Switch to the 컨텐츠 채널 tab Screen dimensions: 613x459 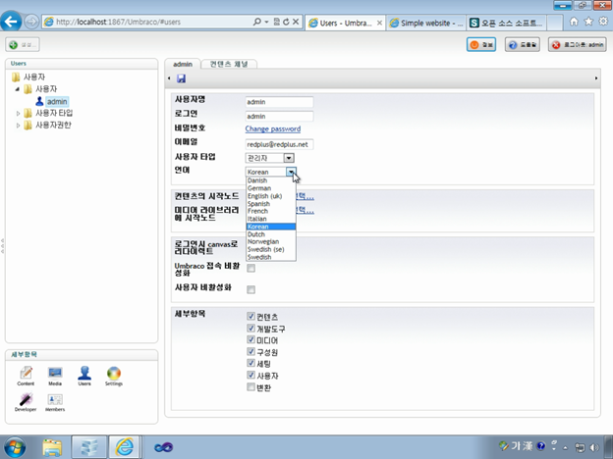229,64
